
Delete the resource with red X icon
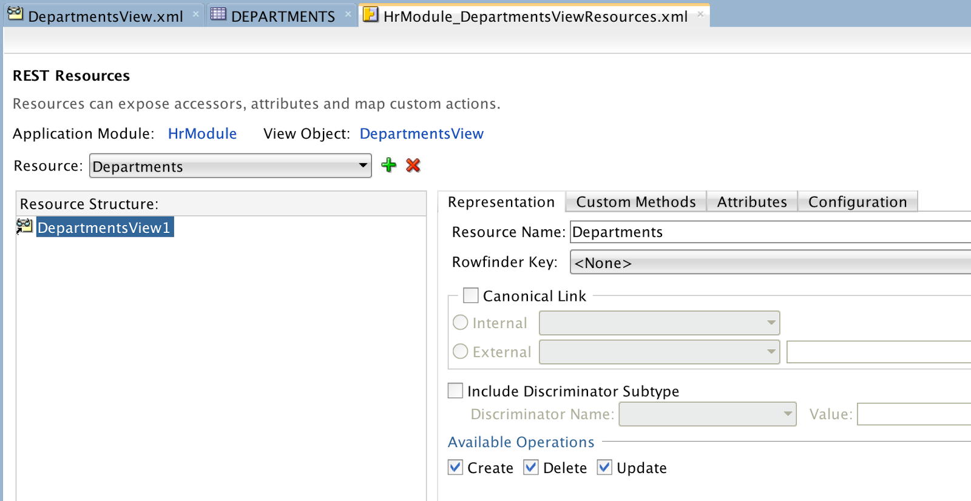tap(413, 165)
